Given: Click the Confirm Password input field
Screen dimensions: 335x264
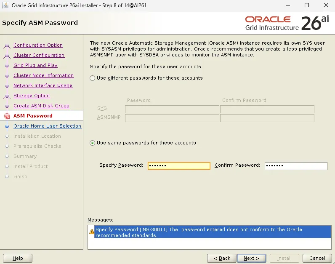Looking at the screenshot, I should point(296,166).
